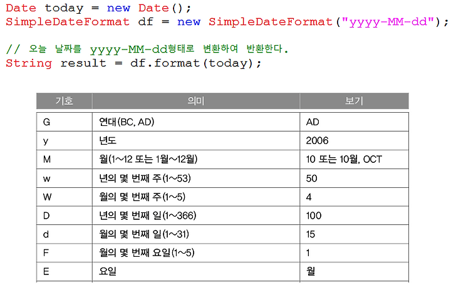Click the "15" example cell
451x285 pixels.
click(354, 234)
